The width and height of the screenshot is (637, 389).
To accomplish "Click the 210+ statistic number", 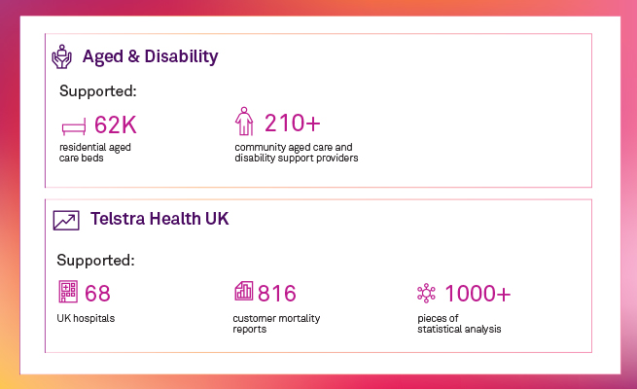I will [292, 124].
